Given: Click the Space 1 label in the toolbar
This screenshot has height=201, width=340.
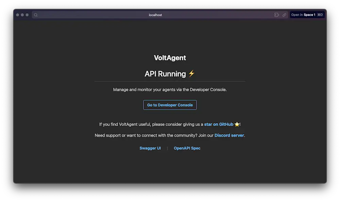Looking at the screenshot, I should point(310,15).
